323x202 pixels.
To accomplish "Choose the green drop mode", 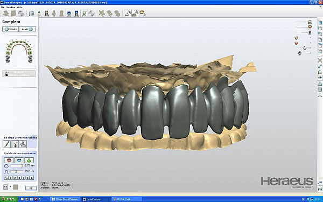I will coord(29,160).
